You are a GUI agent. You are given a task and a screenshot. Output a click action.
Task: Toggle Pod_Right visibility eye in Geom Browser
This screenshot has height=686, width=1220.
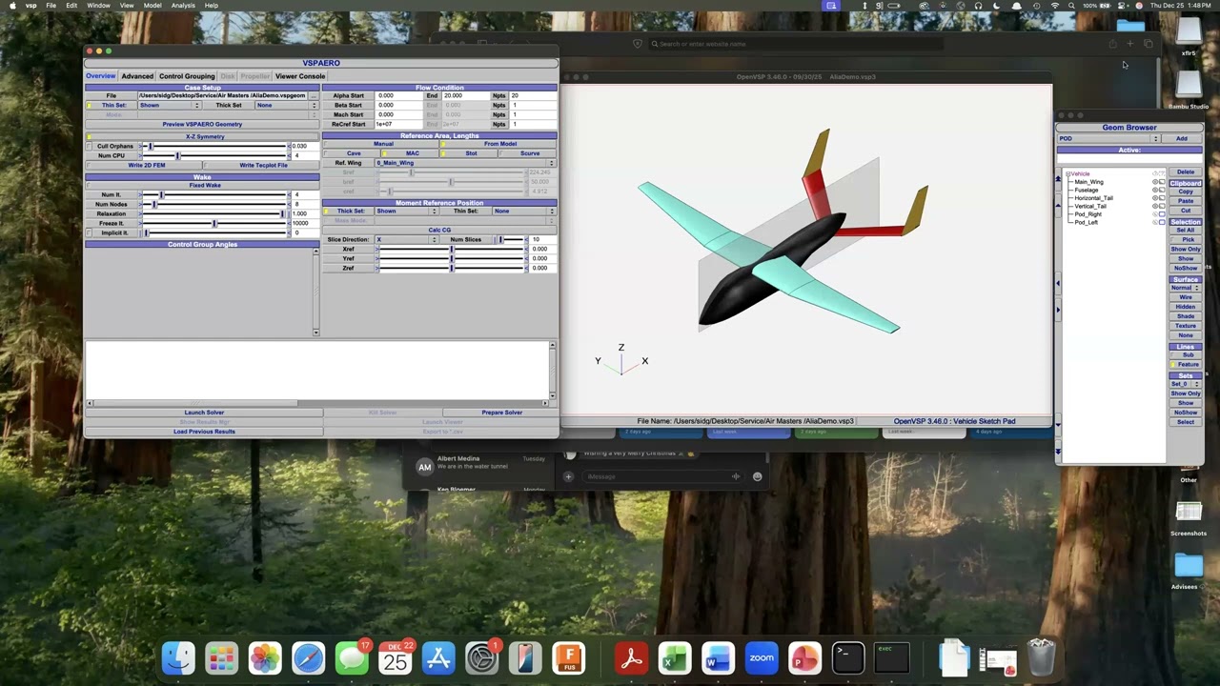coord(1155,214)
